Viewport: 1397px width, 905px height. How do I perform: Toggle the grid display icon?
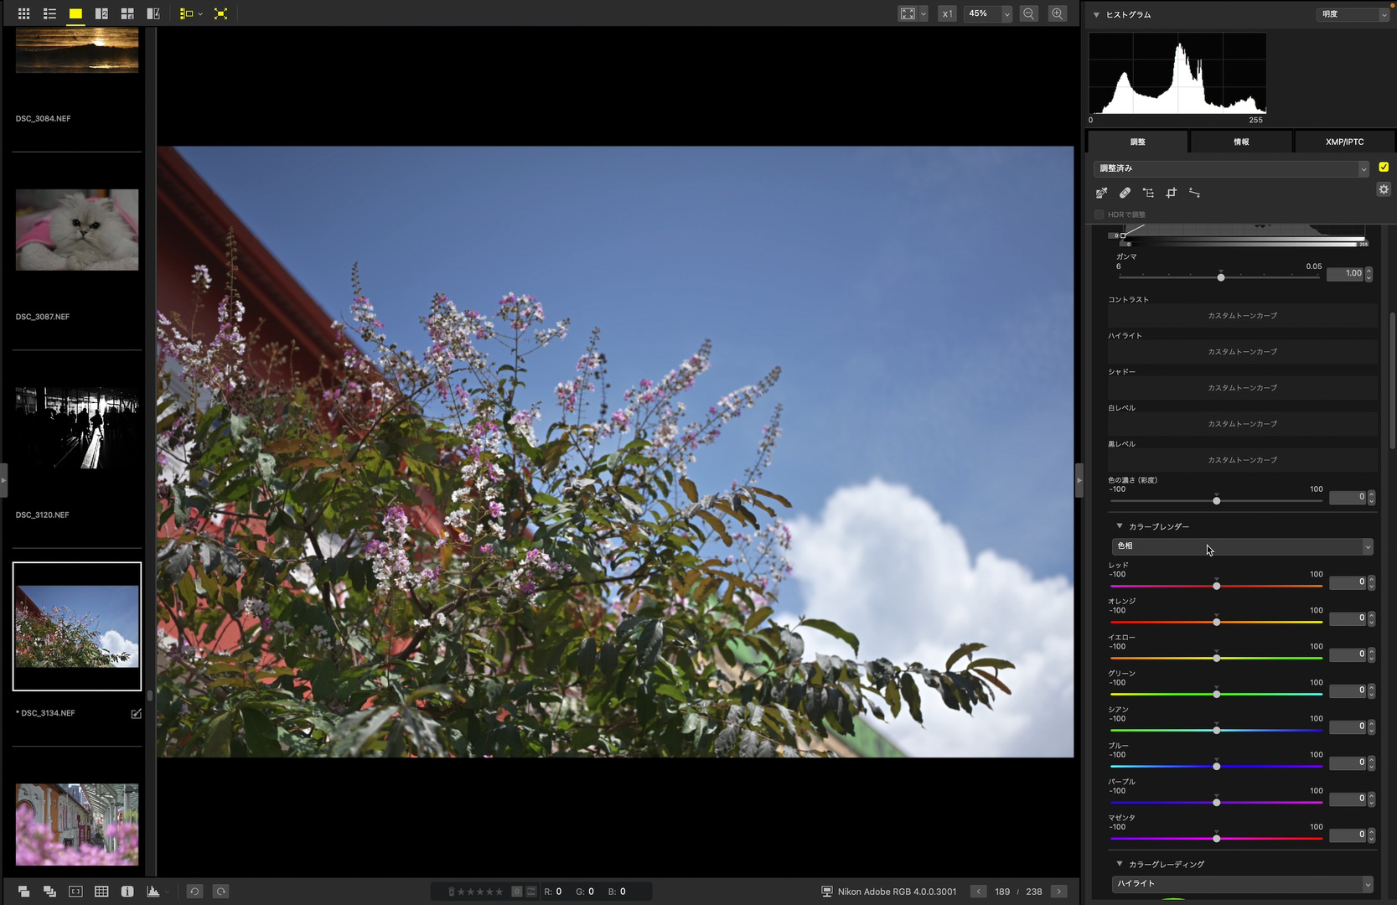pyautogui.click(x=101, y=892)
